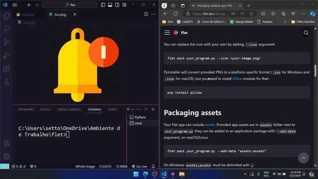Switch to the main.py editor tab

point(28,14)
